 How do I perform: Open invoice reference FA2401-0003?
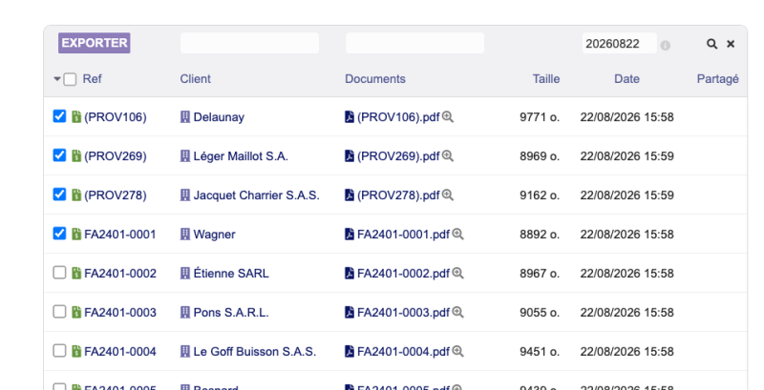click(120, 313)
